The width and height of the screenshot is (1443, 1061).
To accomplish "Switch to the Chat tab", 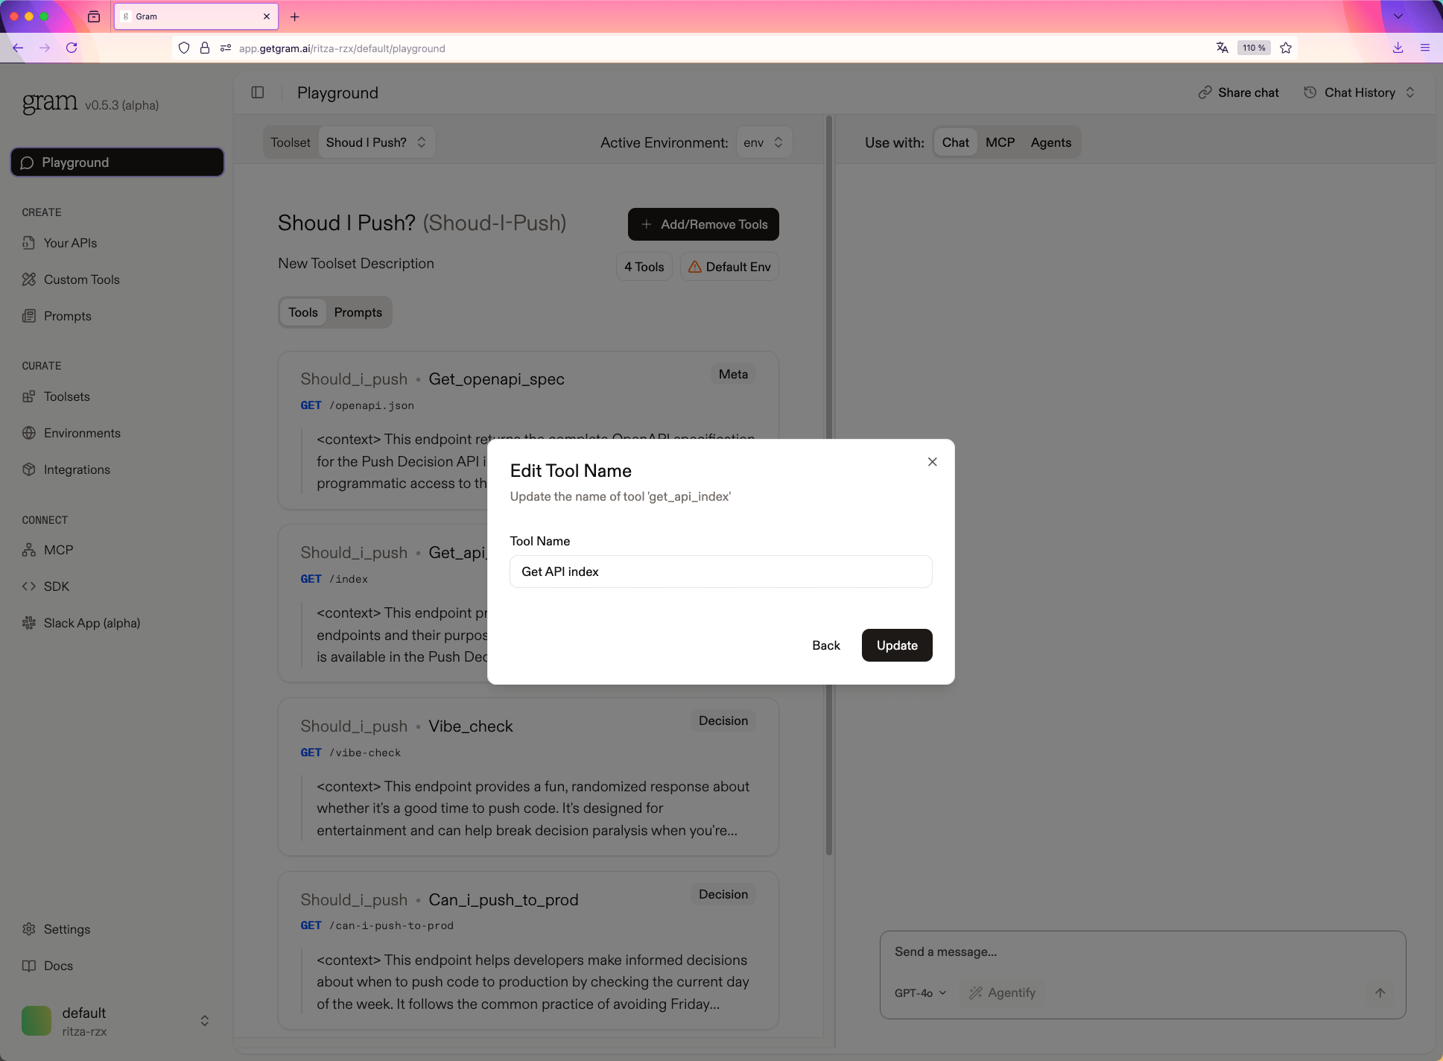I will [x=955, y=142].
